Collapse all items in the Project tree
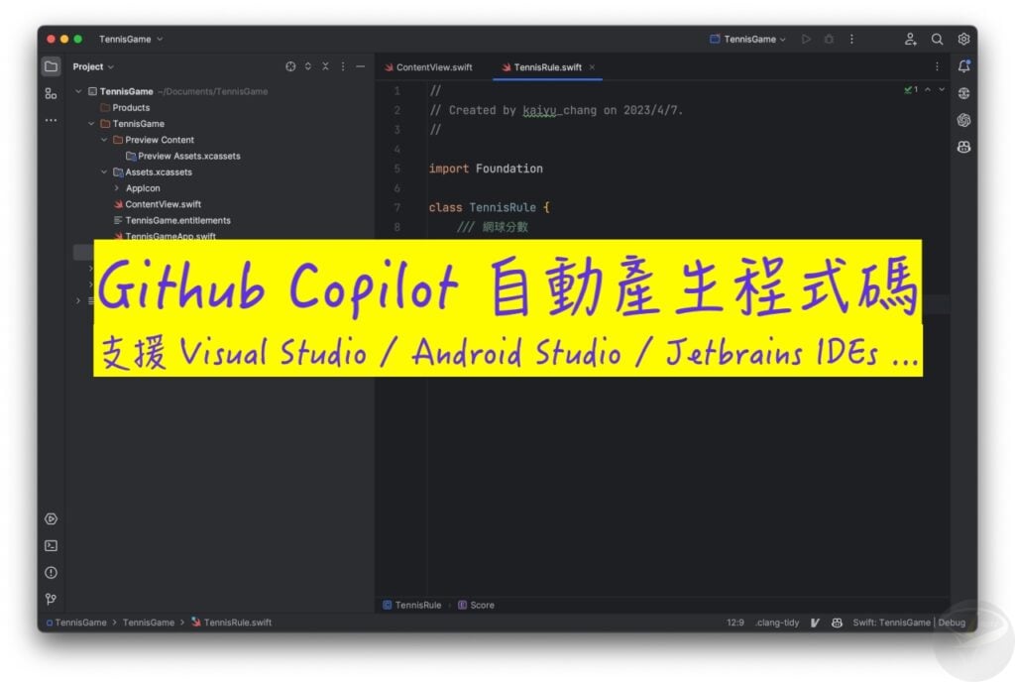Viewport: 1015px width, 682px height. tap(325, 66)
